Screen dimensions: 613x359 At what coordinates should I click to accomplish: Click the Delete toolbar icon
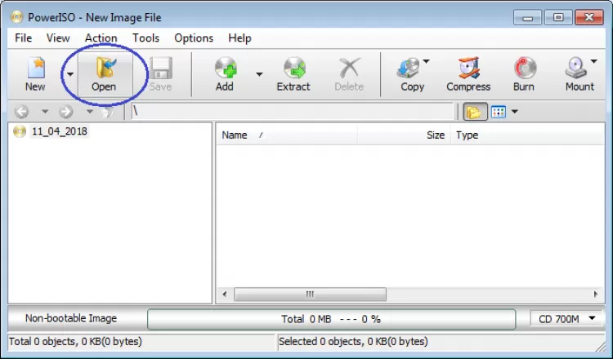point(349,68)
